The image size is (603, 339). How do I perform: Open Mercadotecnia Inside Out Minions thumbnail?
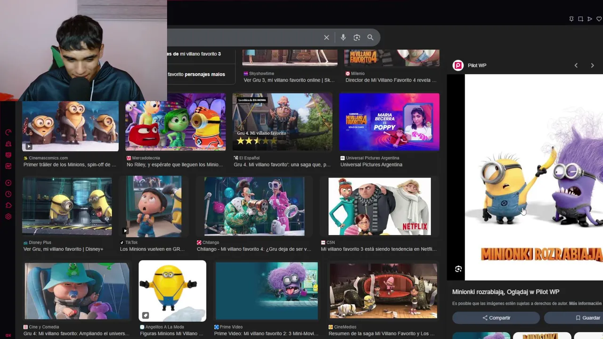tap(175, 121)
